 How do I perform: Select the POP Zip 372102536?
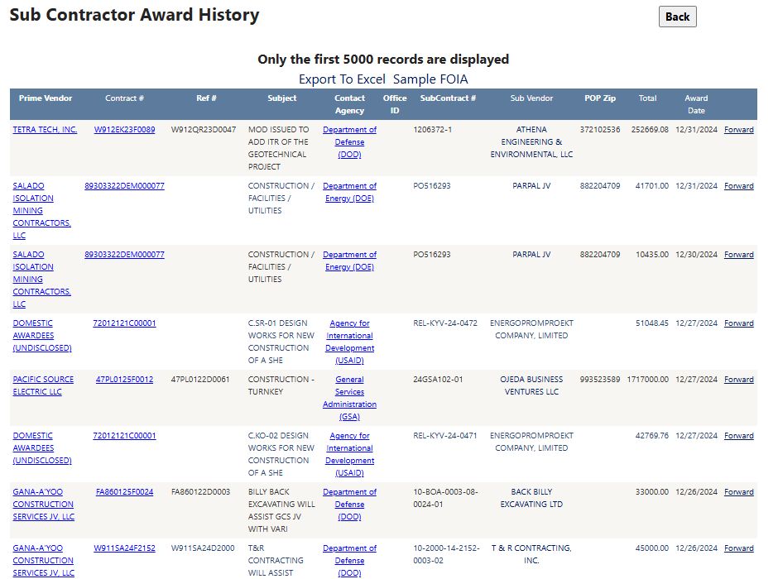600,129
